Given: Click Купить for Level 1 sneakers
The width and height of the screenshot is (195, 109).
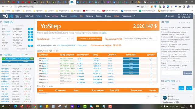Looking at the screenshot, I should coord(131,58).
